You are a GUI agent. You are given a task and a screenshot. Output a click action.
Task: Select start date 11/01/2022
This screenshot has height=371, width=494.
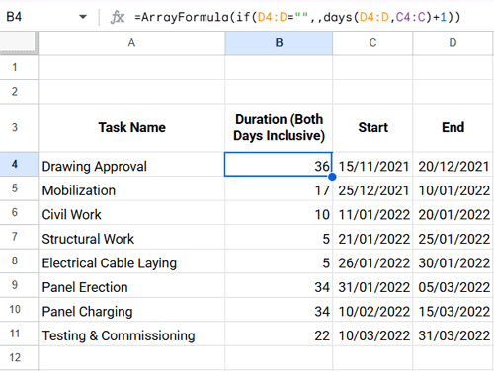[x=372, y=213]
